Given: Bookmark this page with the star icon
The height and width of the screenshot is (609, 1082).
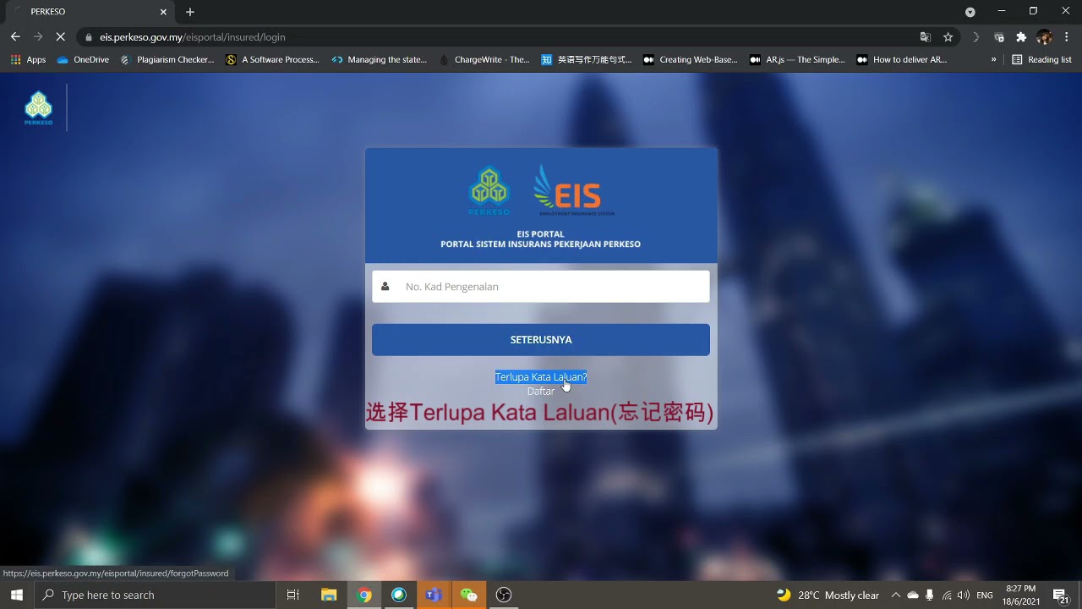Looking at the screenshot, I should (x=948, y=37).
